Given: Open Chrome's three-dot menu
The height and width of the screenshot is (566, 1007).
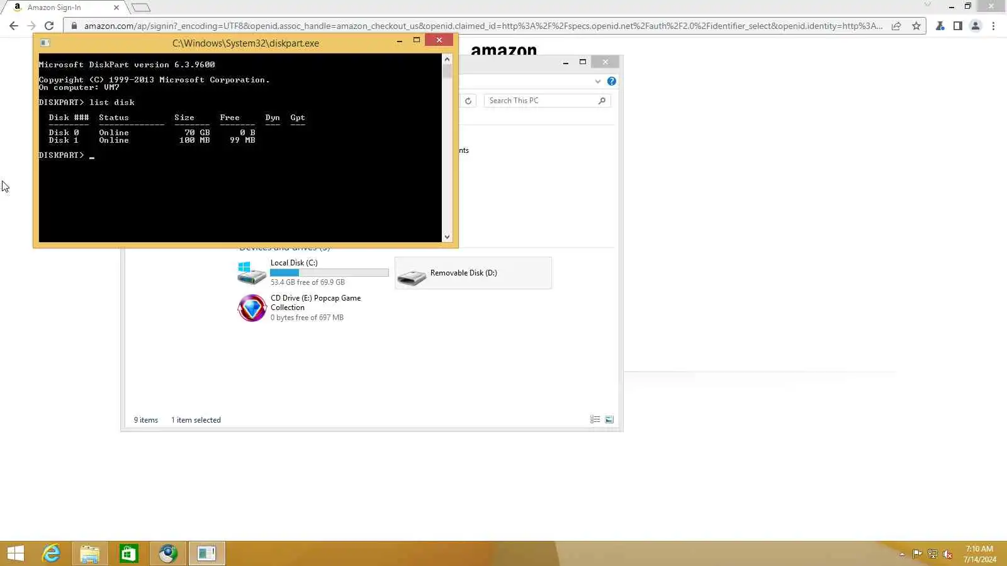Looking at the screenshot, I should pos(993,26).
